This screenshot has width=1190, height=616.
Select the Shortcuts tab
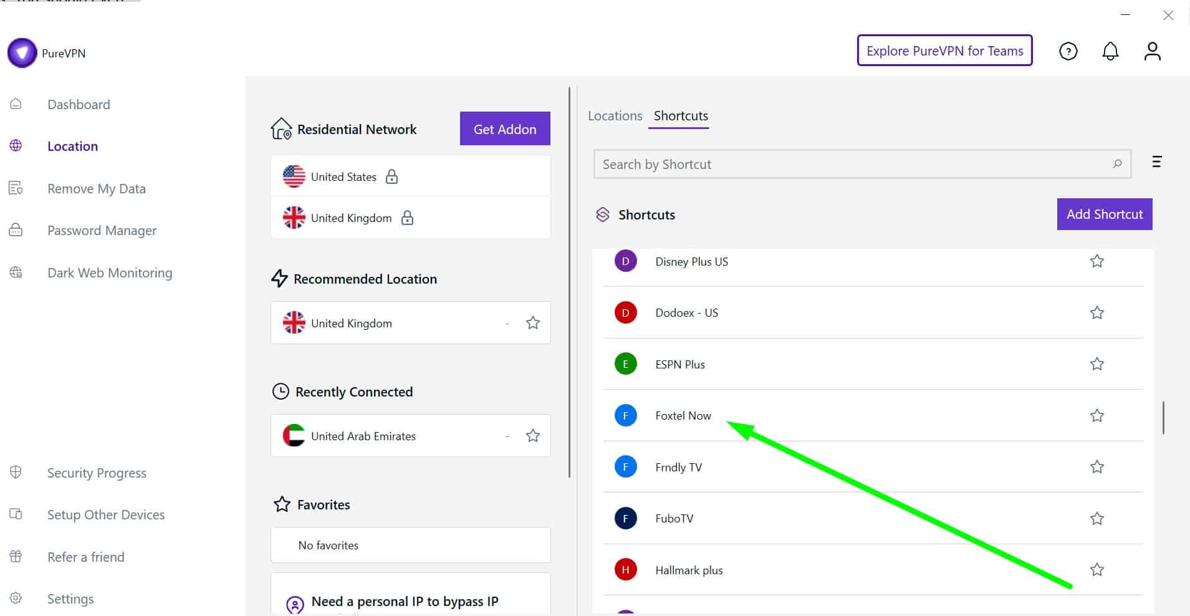pos(681,116)
